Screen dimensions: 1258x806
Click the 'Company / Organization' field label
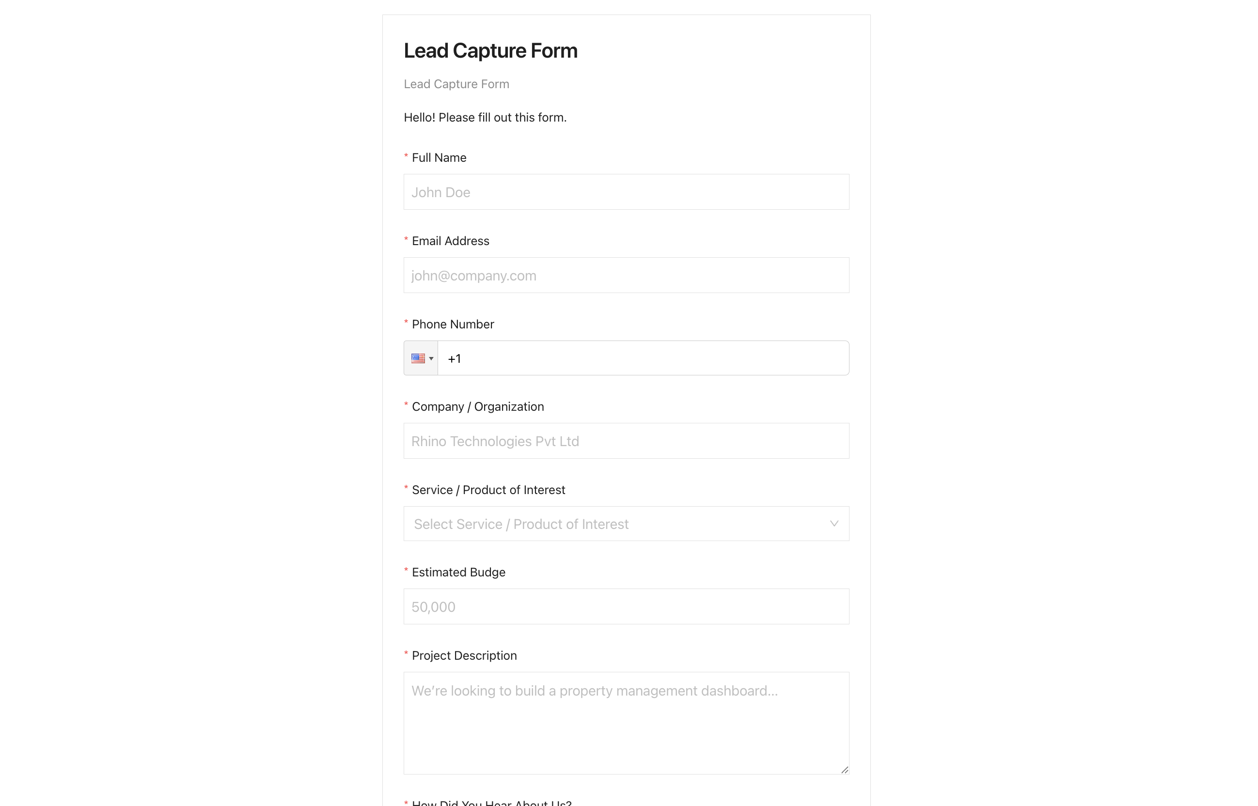coord(477,407)
